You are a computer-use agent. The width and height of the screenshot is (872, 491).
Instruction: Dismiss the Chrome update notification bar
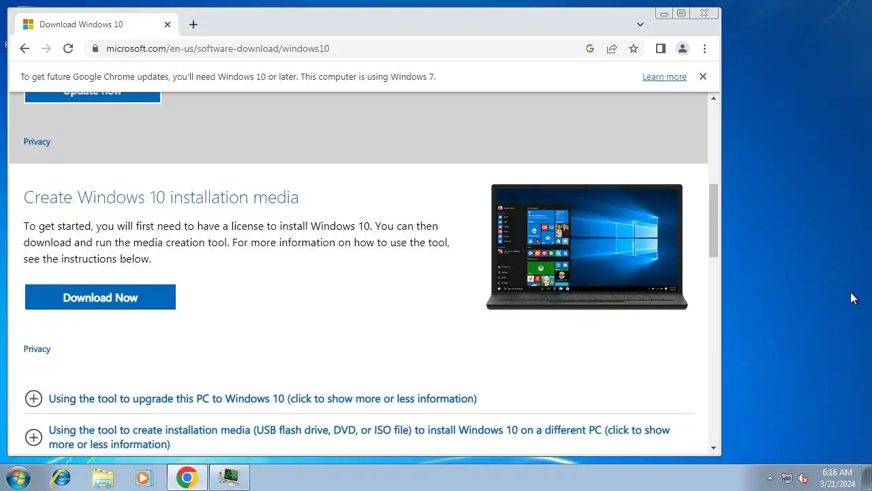point(703,76)
